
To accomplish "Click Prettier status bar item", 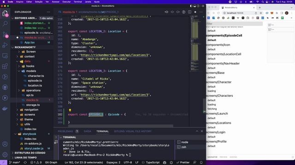I will pyautogui.click(x=183, y=162).
